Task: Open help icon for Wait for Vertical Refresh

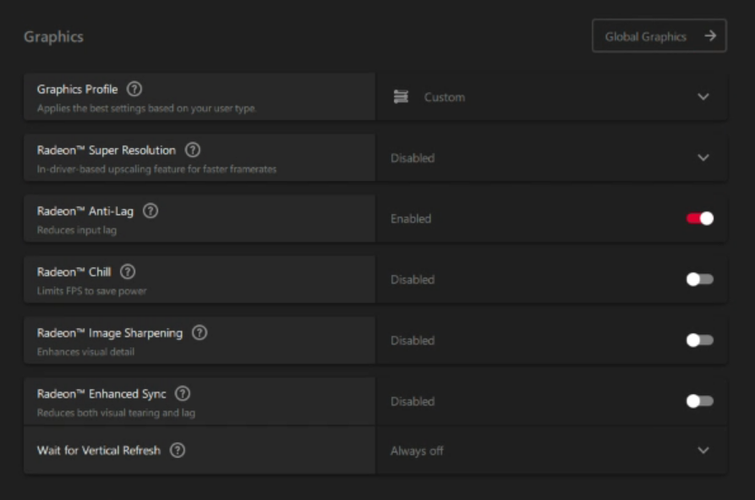Action: 178,450
